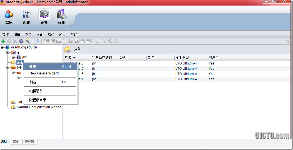Choose 配置所有库... in the context menu
The height and width of the screenshot is (150, 293).
click(x=50, y=100)
